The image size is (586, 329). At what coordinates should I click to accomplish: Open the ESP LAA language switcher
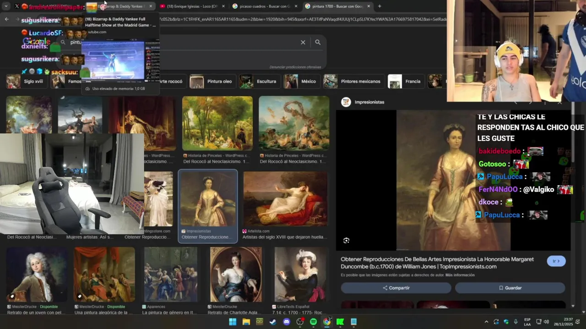point(527,322)
